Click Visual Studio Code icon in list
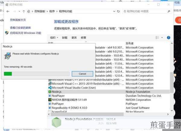 click(50, 88)
